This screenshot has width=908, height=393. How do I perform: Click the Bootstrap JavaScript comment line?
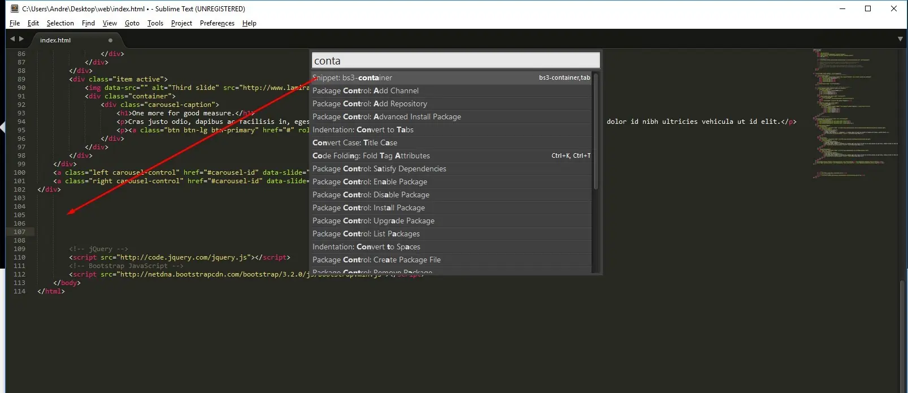point(126,266)
